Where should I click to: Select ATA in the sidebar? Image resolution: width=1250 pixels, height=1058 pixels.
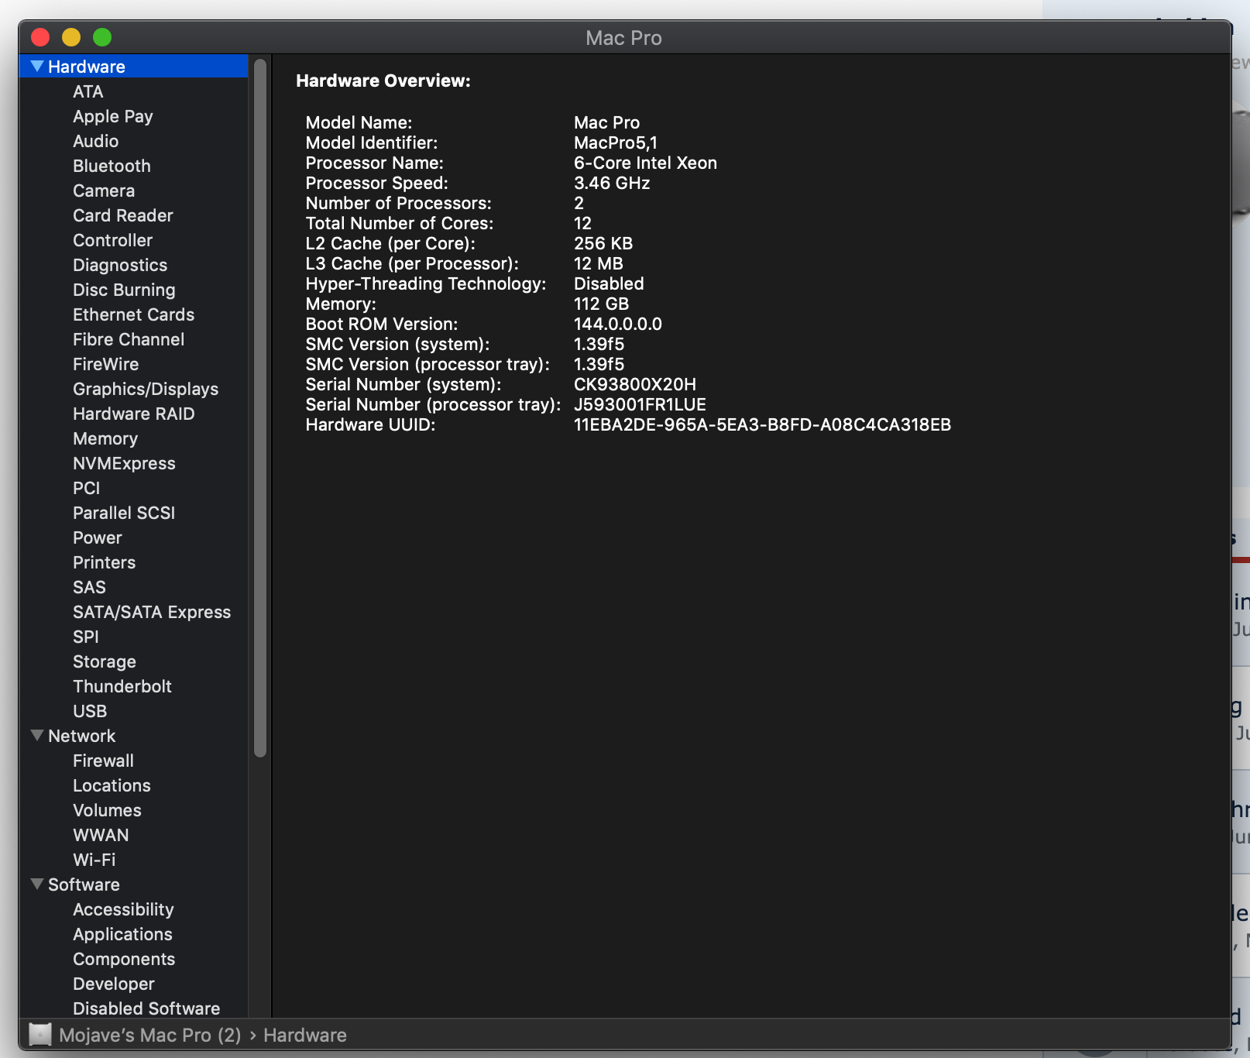click(x=88, y=91)
